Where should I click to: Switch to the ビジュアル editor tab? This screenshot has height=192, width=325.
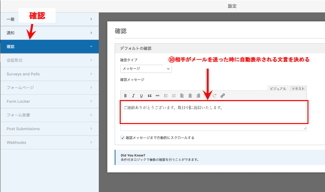[278, 88]
